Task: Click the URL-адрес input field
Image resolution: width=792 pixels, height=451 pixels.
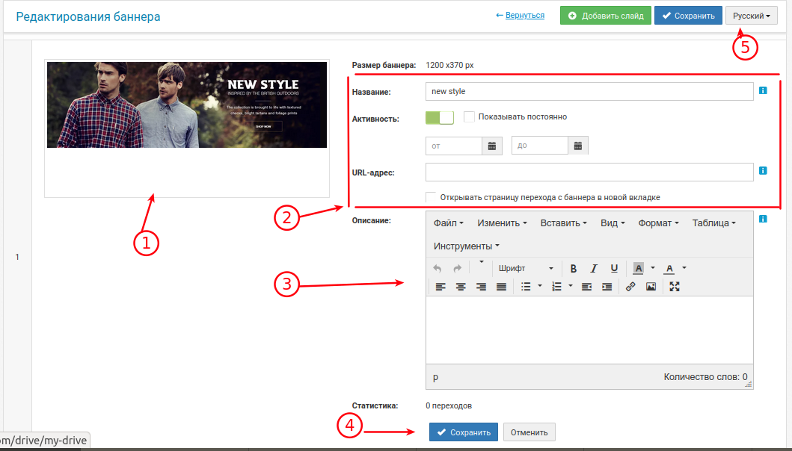Action: (x=589, y=172)
